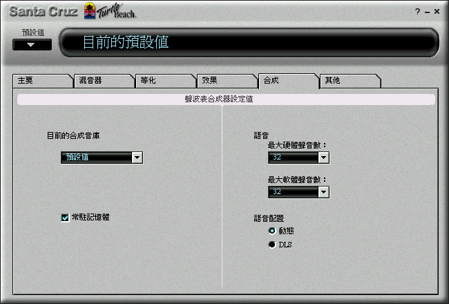Switch to the 其他 tab

[x=350, y=81]
